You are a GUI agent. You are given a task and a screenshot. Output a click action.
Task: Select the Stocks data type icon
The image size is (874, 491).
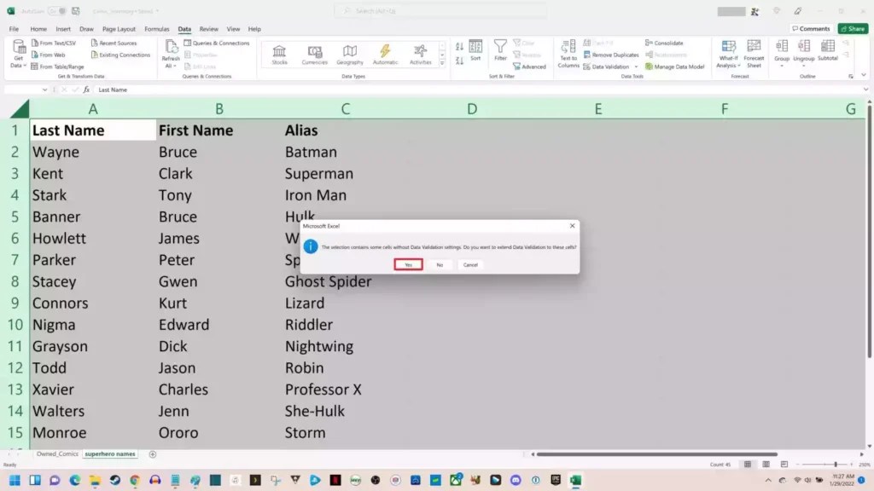[x=279, y=54]
